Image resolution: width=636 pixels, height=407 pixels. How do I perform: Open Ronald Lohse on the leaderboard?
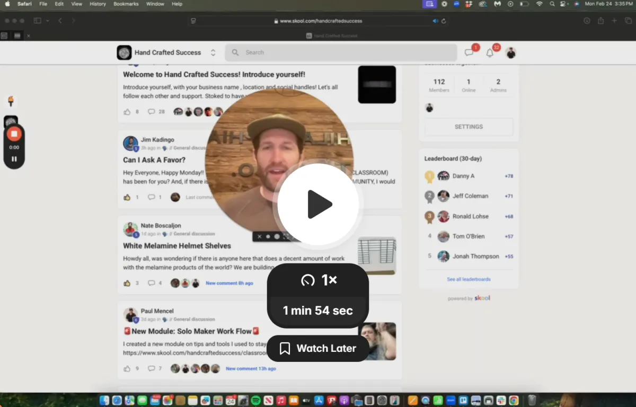470,216
